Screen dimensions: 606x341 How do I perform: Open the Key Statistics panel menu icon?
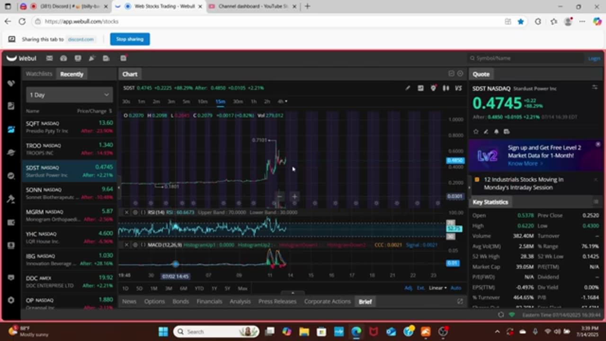[x=596, y=202]
